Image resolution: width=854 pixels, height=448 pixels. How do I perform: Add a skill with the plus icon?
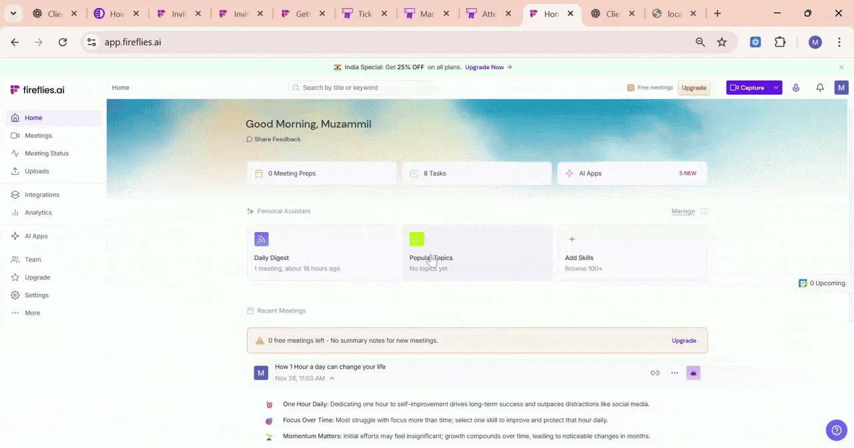572,239
